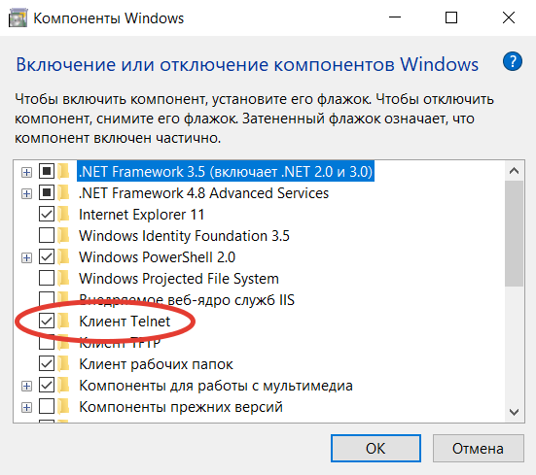Expand the .NET Framework 3.5 node

pos(26,172)
